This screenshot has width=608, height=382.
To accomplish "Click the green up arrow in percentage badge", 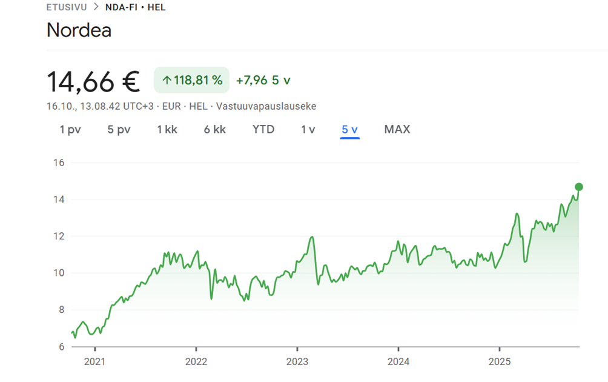I will point(167,80).
